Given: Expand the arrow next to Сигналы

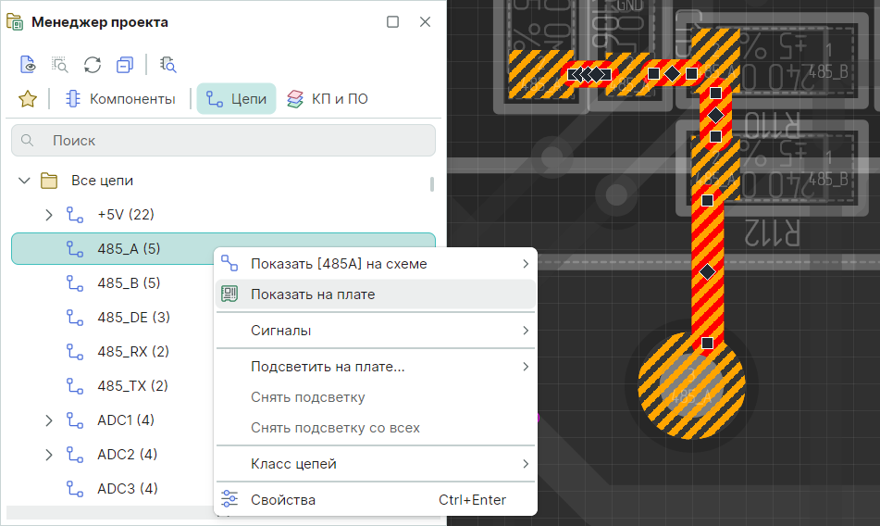Looking at the screenshot, I should pos(526,331).
